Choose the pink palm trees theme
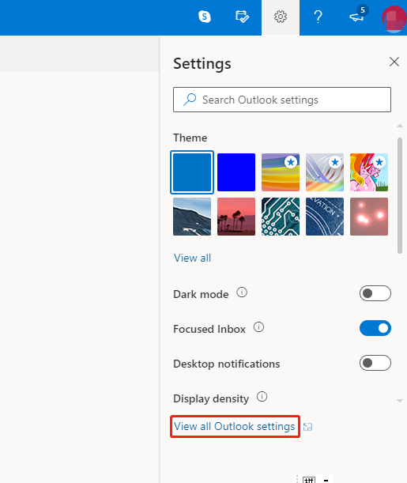The height and width of the screenshot is (483, 407). 236,217
